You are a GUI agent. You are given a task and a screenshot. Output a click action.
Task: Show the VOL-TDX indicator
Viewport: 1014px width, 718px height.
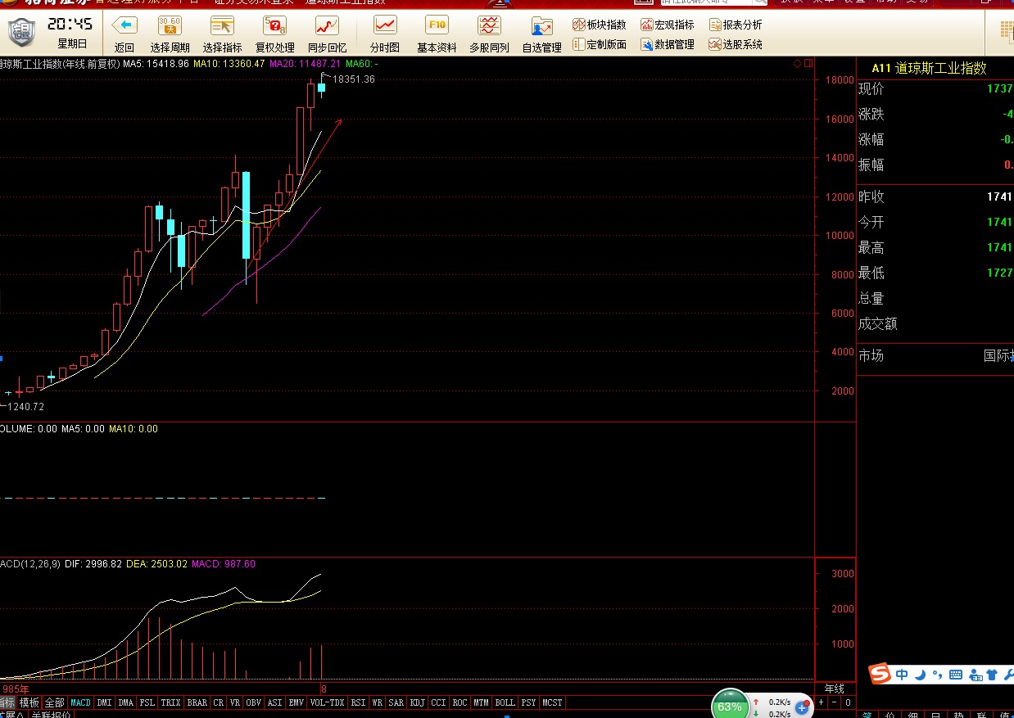tap(327, 702)
